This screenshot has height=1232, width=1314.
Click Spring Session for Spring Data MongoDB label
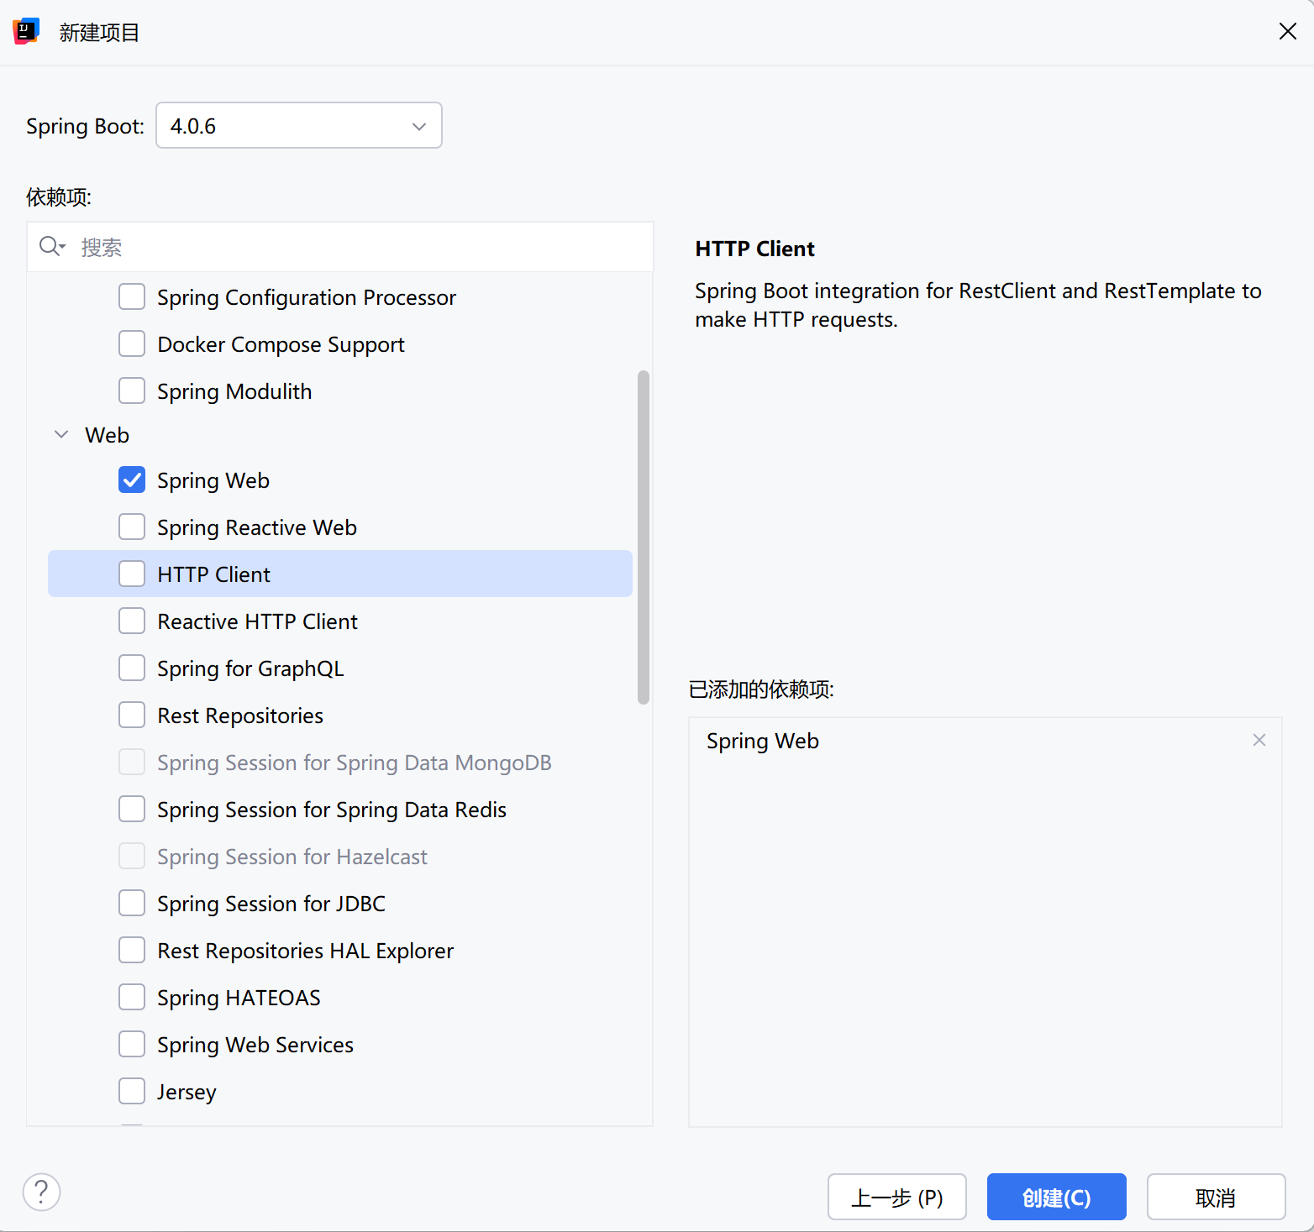355,763
